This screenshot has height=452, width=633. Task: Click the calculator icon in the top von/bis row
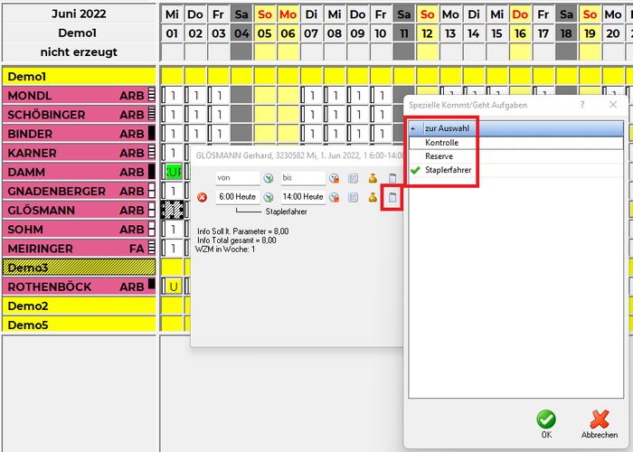click(x=354, y=178)
